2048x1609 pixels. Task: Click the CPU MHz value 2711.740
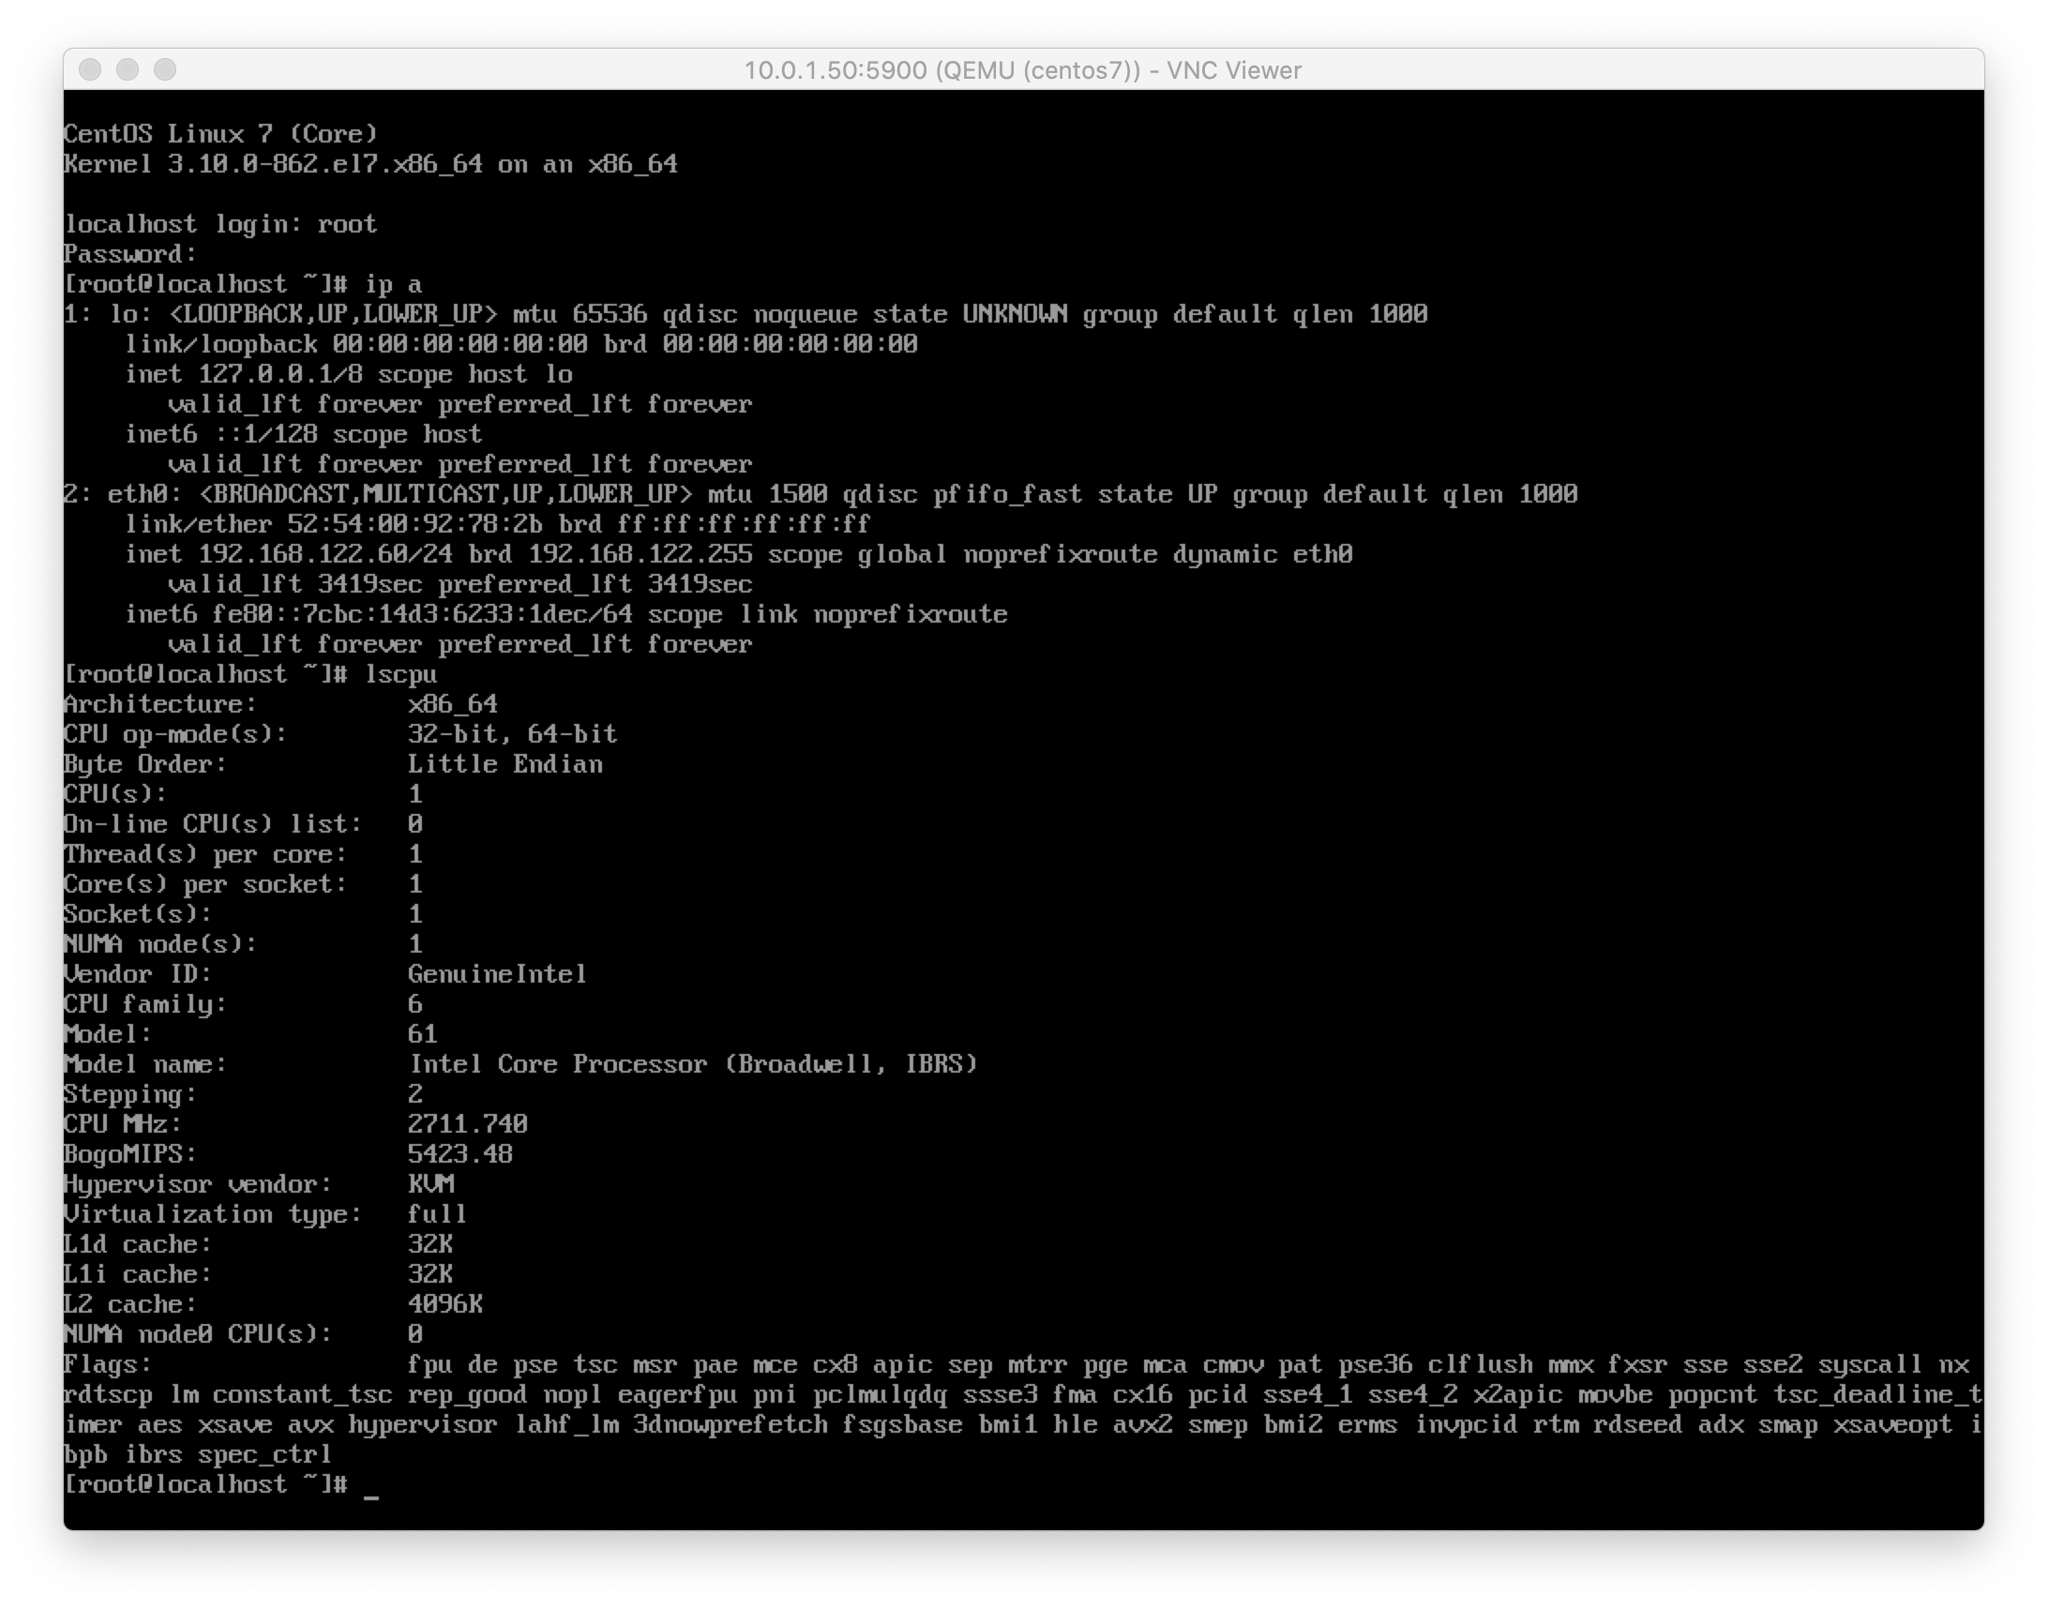[x=467, y=1125]
